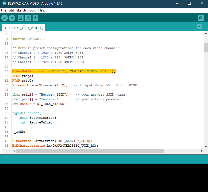Open the Edit menu
The width and height of the screenshot is (208, 192).
coord(11,10)
